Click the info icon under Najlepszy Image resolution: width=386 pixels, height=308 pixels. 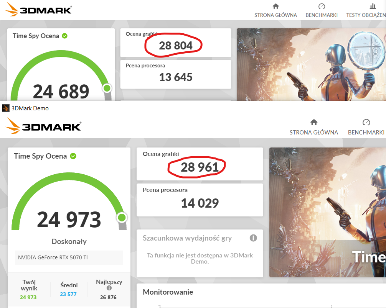pos(109,288)
